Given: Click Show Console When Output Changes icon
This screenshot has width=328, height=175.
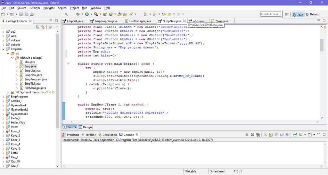Looking at the screenshot, I should click(282, 135).
